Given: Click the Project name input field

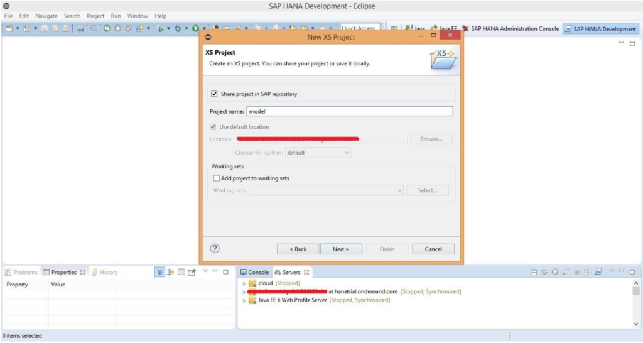Looking at the screenshot, I should (x=349, y=111).
